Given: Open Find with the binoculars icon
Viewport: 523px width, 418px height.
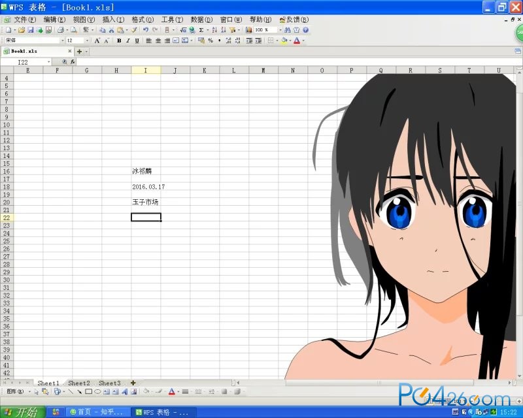Looking at the screenshot, I should tap(288, 30).
